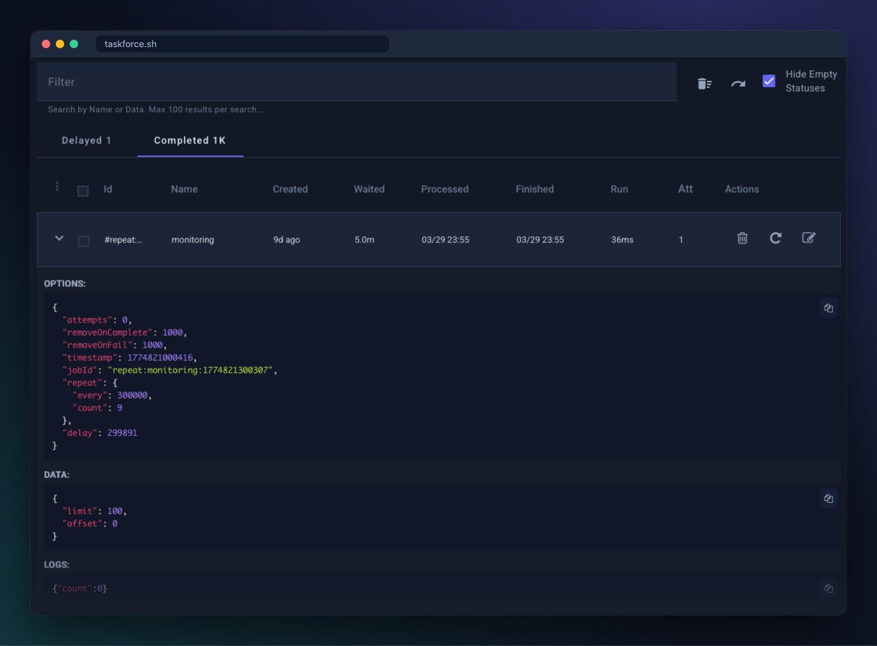Click the {"count":0} log entry
The height and width of the screenshot is (646, 877).
pos(79,588)
